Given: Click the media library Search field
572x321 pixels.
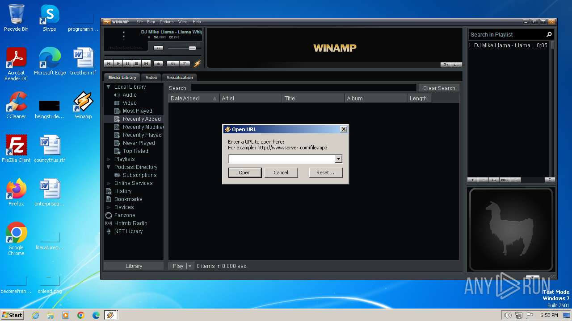Looking at the screenshot, I should [x=303, y=88].
